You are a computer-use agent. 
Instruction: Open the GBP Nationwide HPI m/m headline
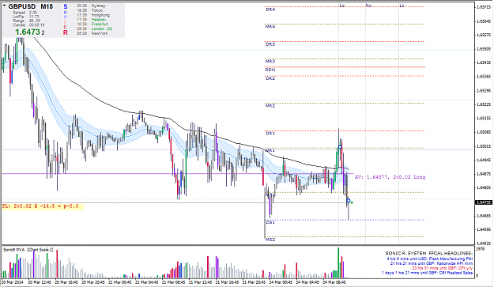(x=432, y=263)
